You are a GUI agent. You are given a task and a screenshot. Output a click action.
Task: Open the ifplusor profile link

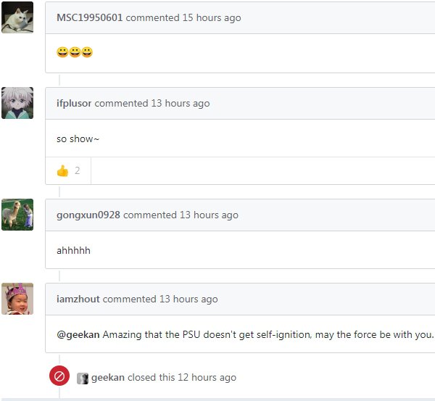(74, 103)
